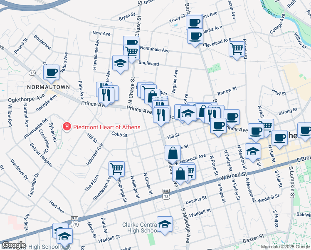Click the shopping bag marker on W Broad St

point(180,174)
